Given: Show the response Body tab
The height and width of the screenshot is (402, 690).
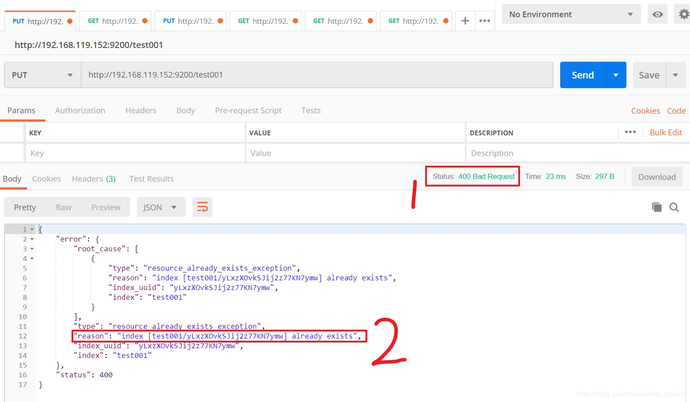Looking at the screenshot, I should 12,179.
